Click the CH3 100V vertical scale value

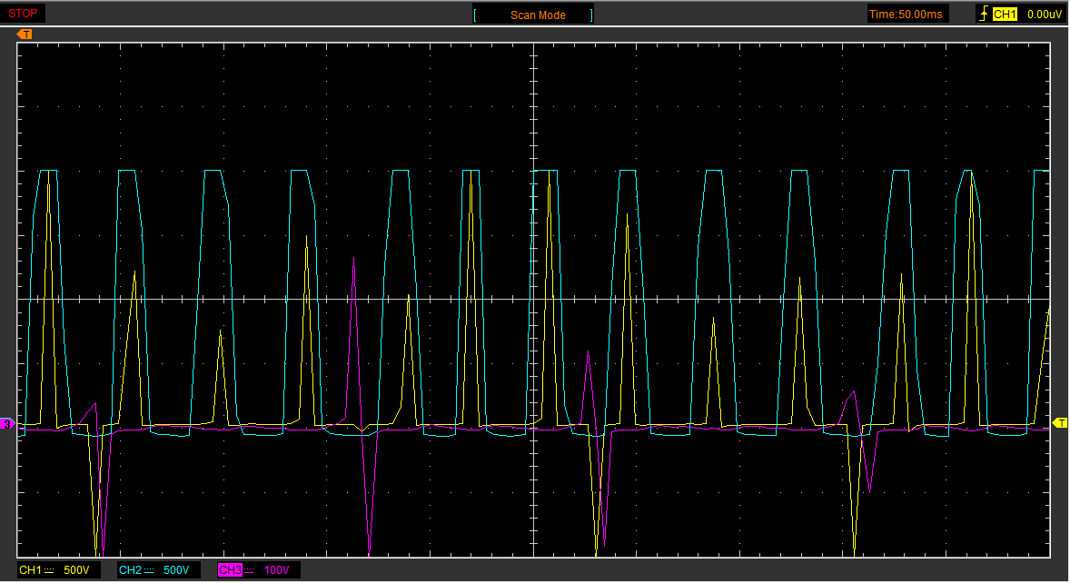(276, 570)
